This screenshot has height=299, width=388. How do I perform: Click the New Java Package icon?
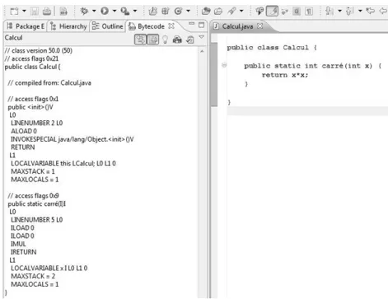point(166,11)
